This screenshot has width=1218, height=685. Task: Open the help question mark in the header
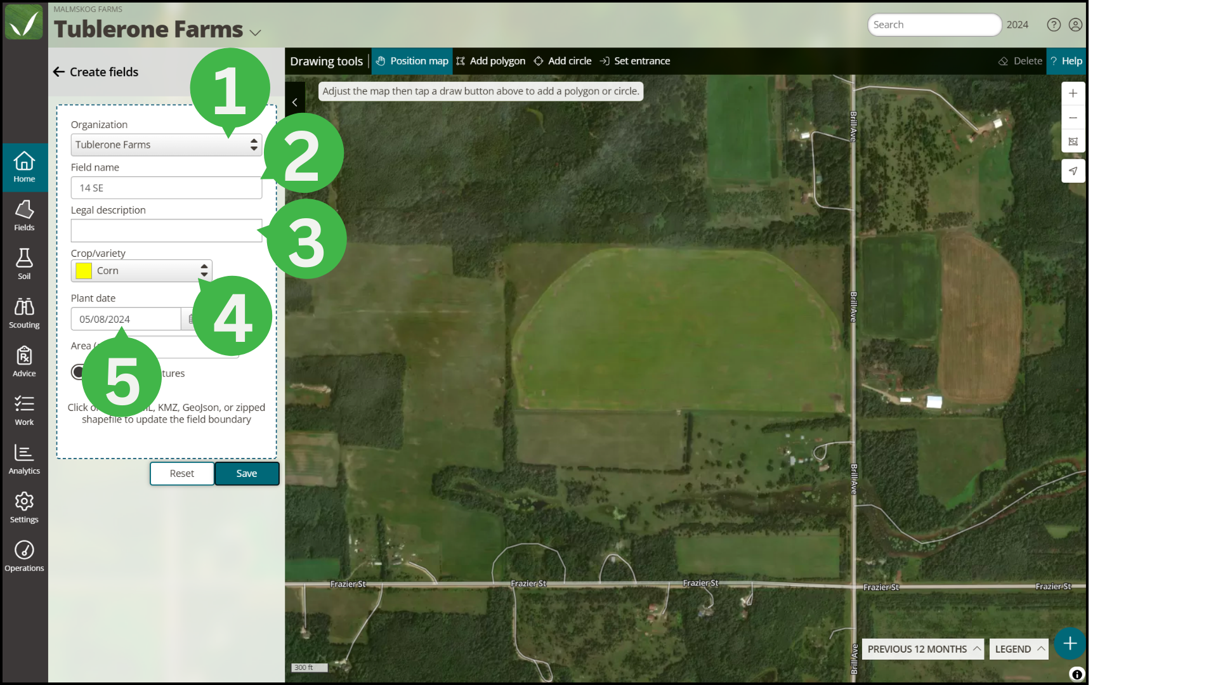point(1054,25)
